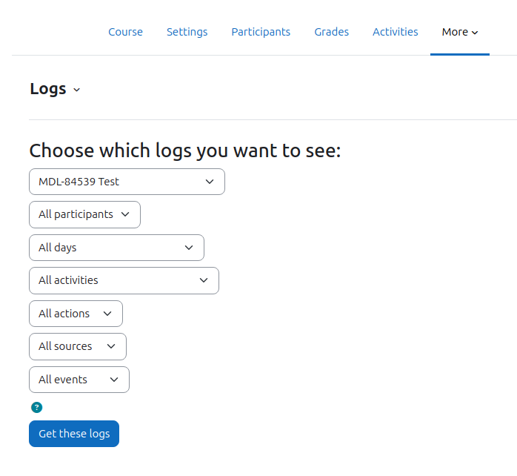Open the MDL-84539 Test course dropdown
This screenshot has width=517, height=476.
pyautogui.click(x=127, y=182)
